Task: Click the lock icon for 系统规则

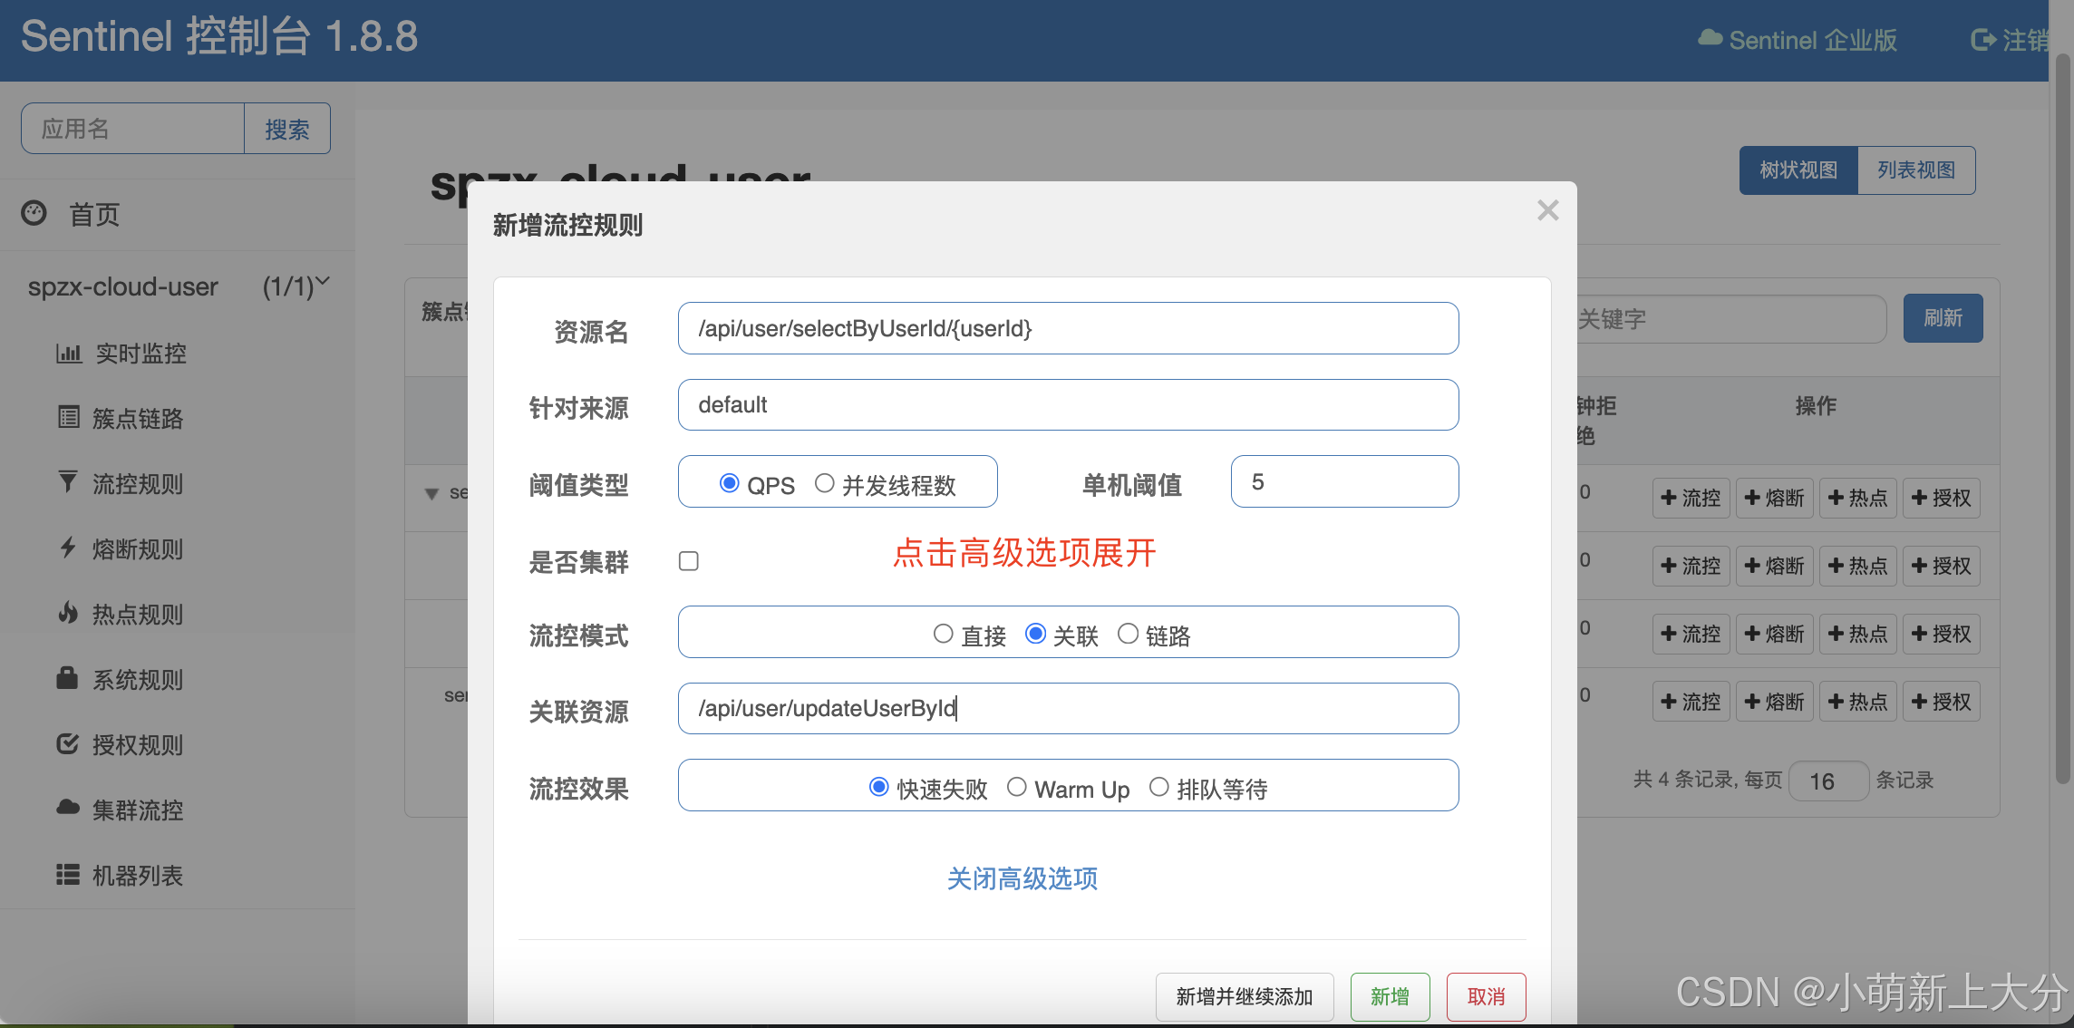Action: (x=67, y=678)
